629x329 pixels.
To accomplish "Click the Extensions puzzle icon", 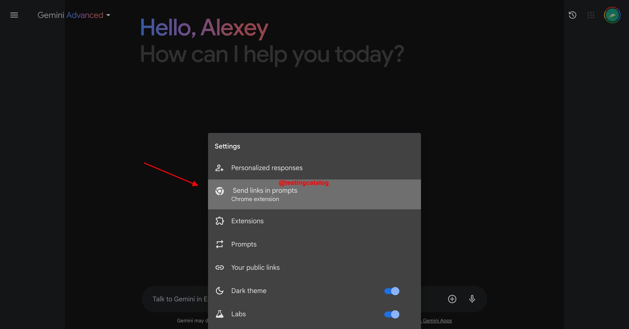I will coord(220,221).
